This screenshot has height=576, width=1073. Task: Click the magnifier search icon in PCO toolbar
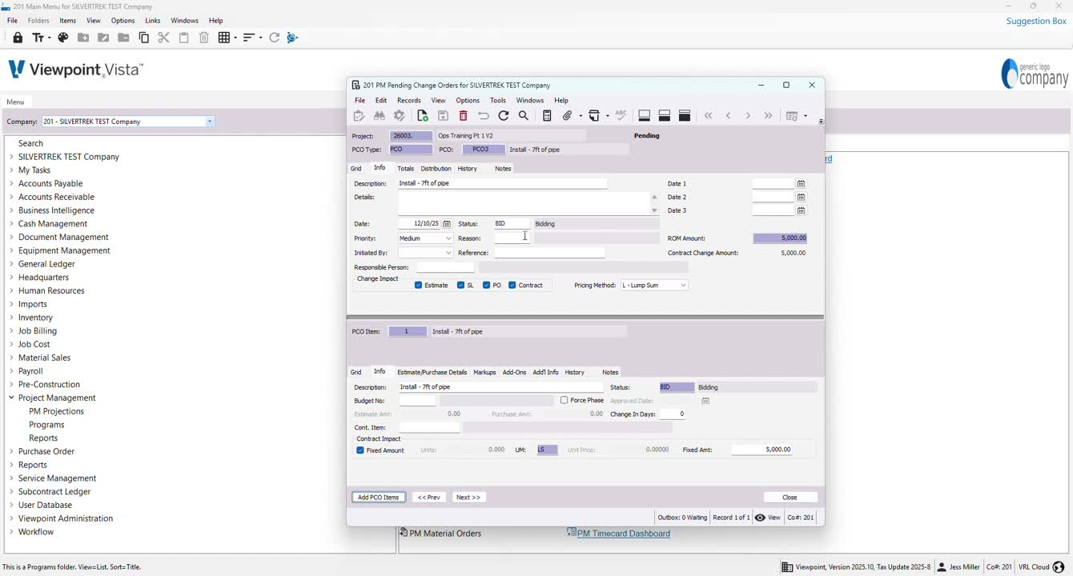coord(524,116)
